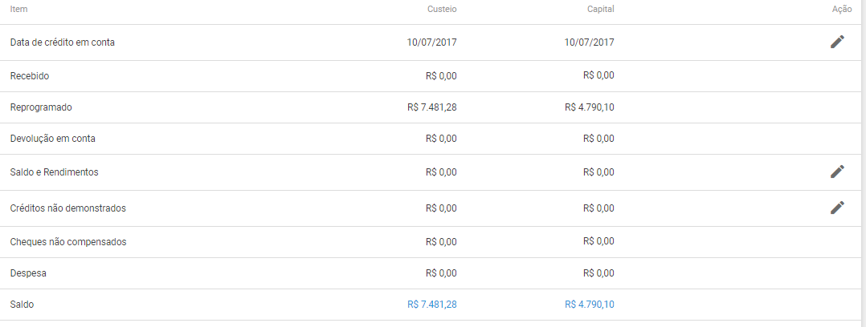Screen dimensions: 866x327
Task: Select the Custeio Saldo value R$ 7.481,28
Action: tap(432, 305)
